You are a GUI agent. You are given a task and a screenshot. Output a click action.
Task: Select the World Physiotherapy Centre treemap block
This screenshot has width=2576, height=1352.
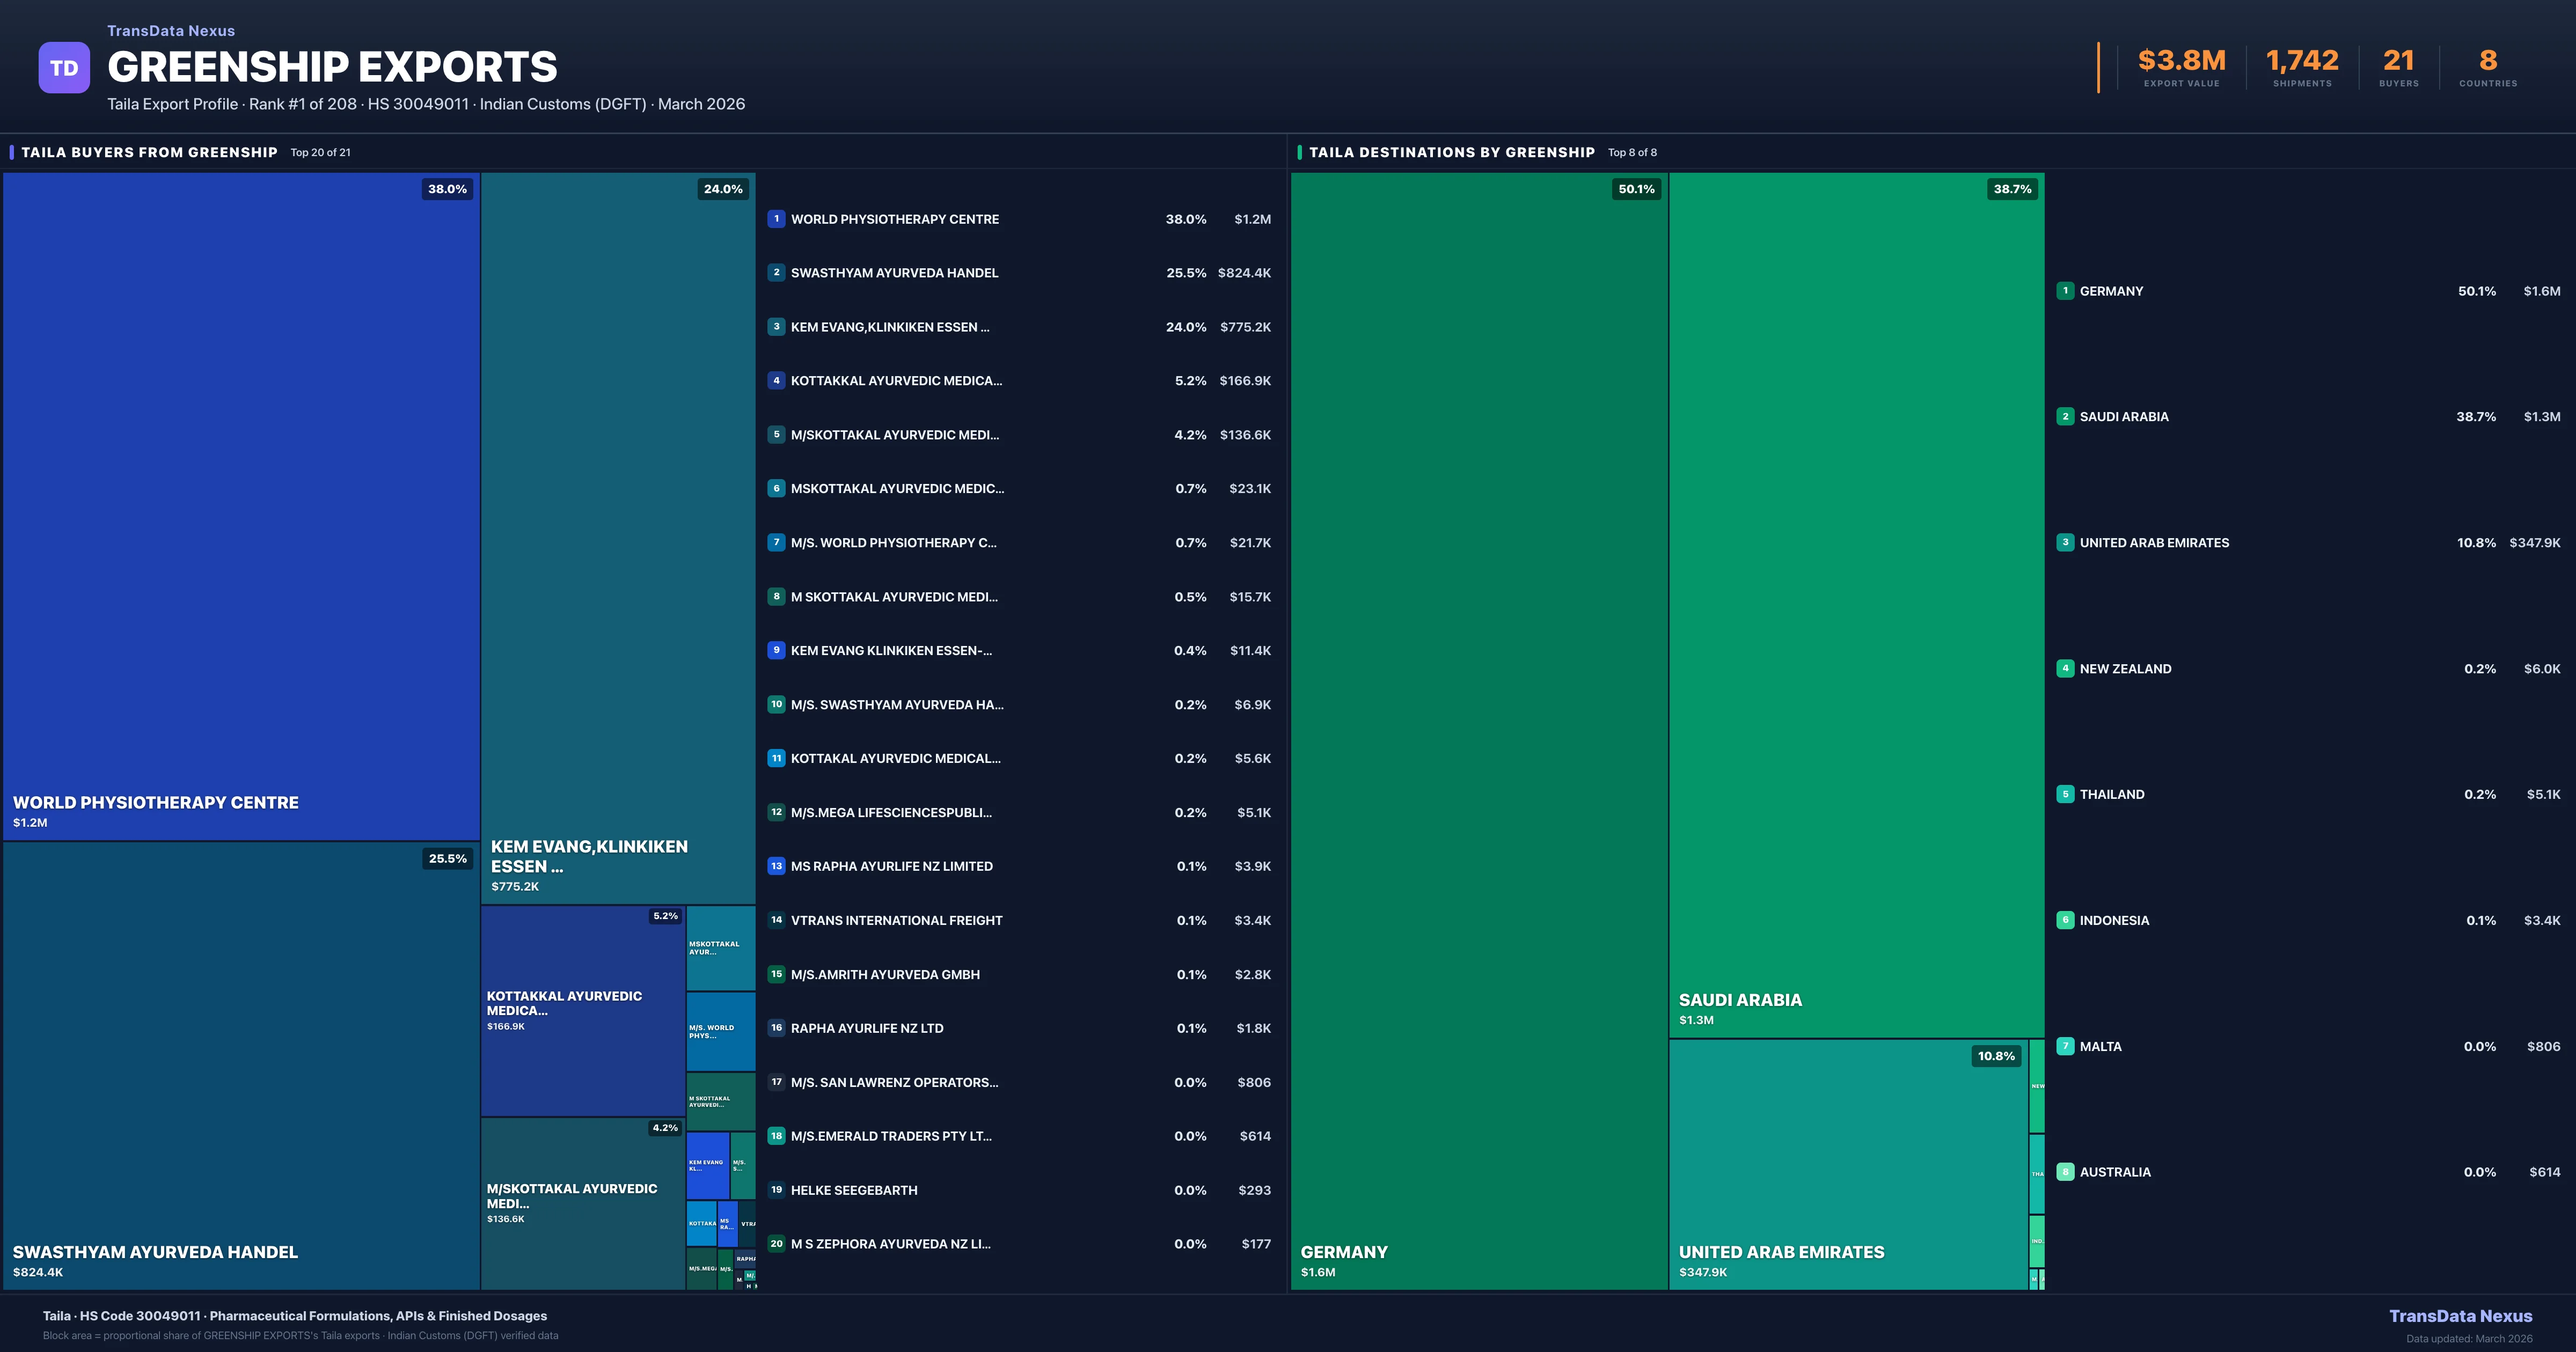point(241,505)
